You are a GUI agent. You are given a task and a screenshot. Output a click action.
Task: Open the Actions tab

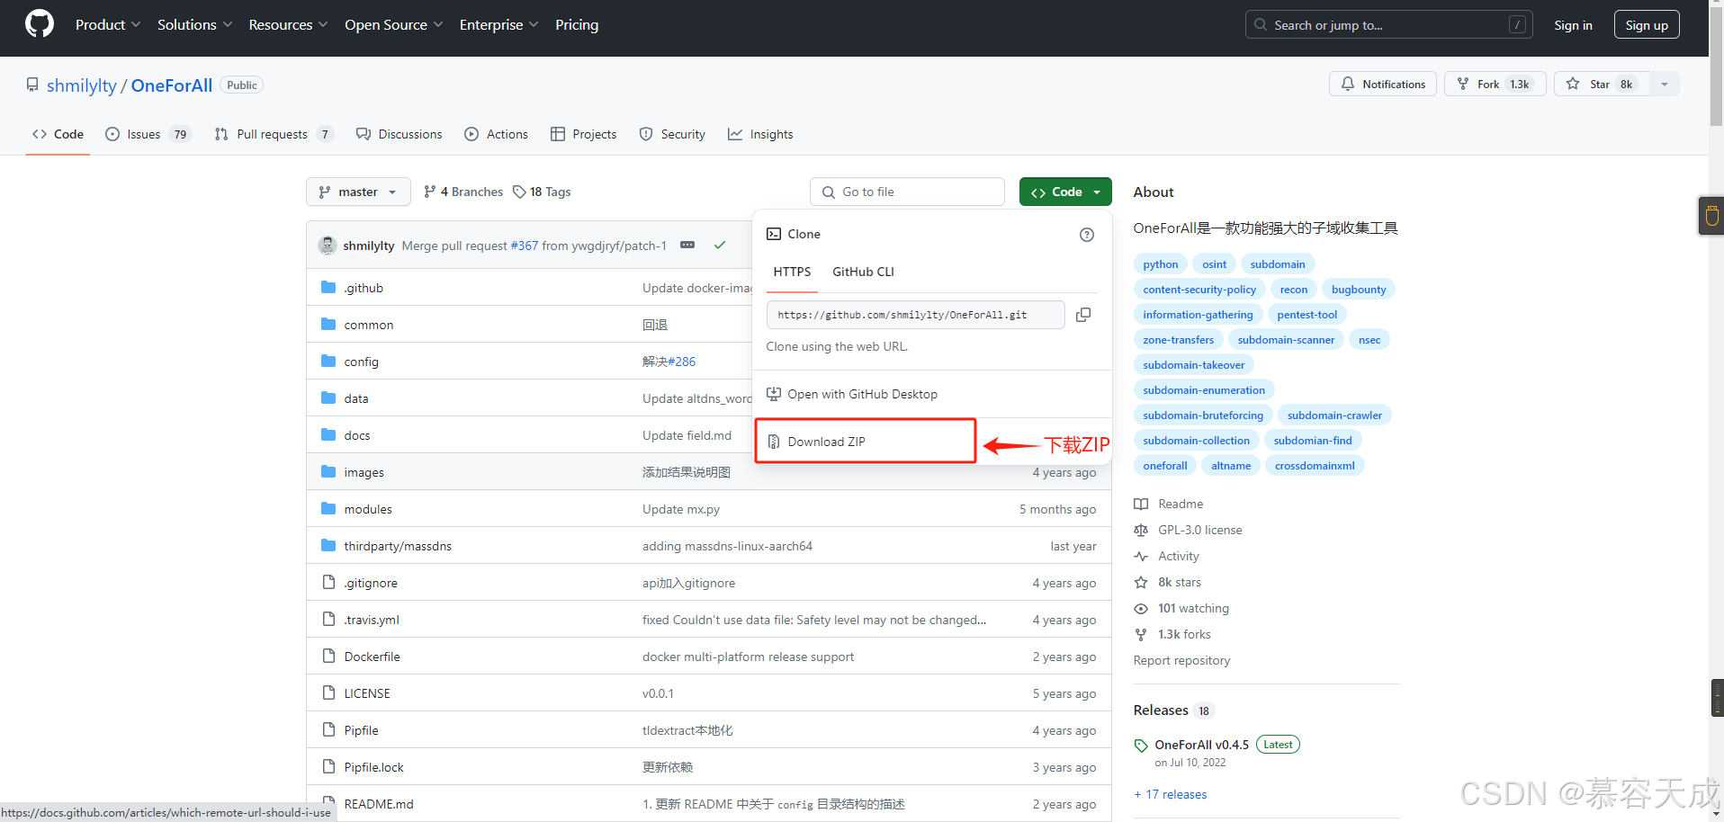497,134
